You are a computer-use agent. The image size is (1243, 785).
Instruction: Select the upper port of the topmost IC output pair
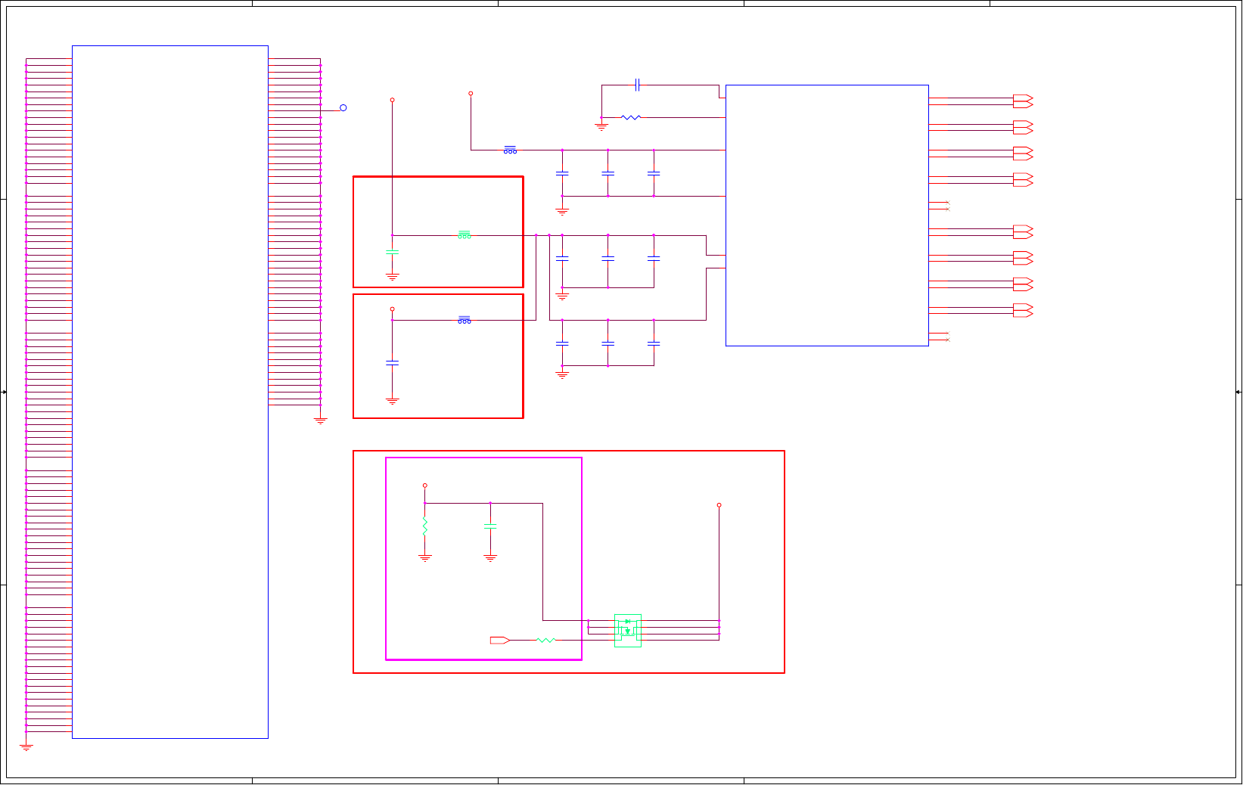click(1023, 98)
